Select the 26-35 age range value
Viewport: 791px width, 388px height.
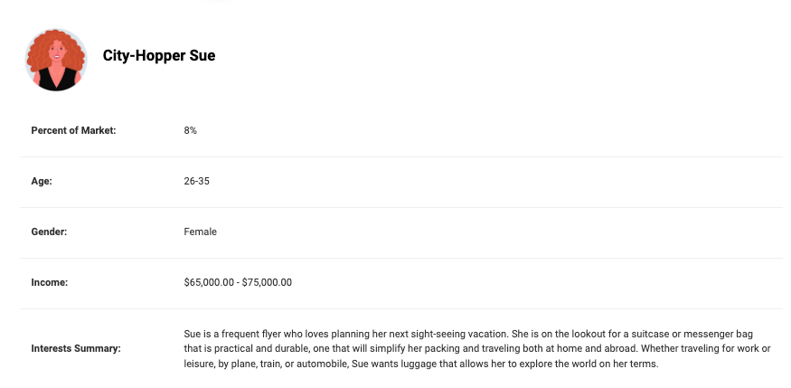point(197,181)
